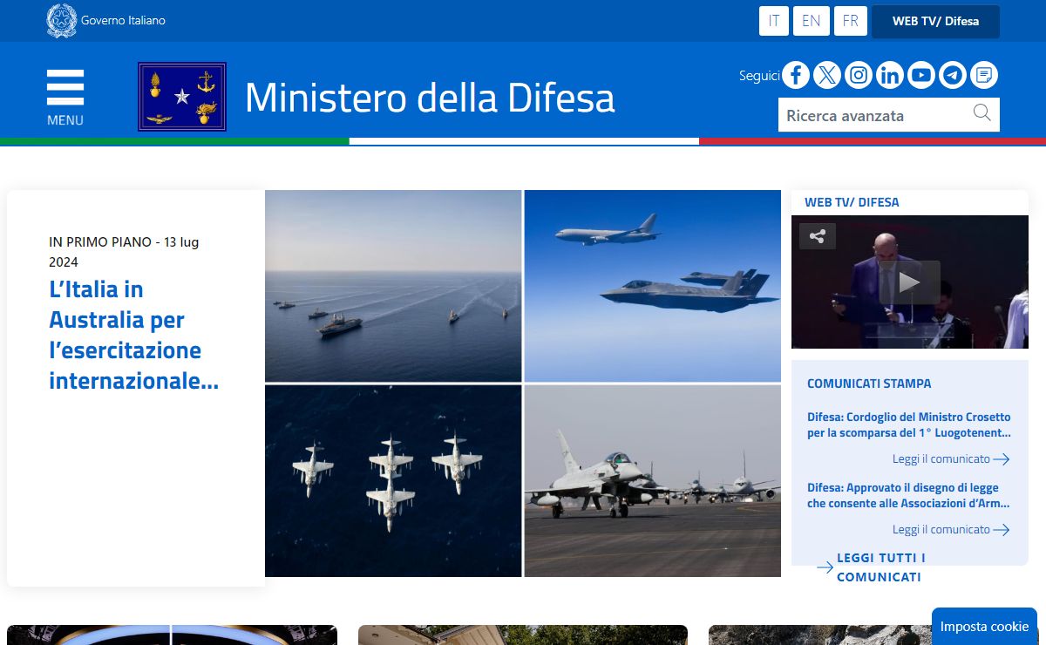The image size is (1046, 645).
Task: Open the WEB TV/ DIFESA section heading
Action: 852,202
